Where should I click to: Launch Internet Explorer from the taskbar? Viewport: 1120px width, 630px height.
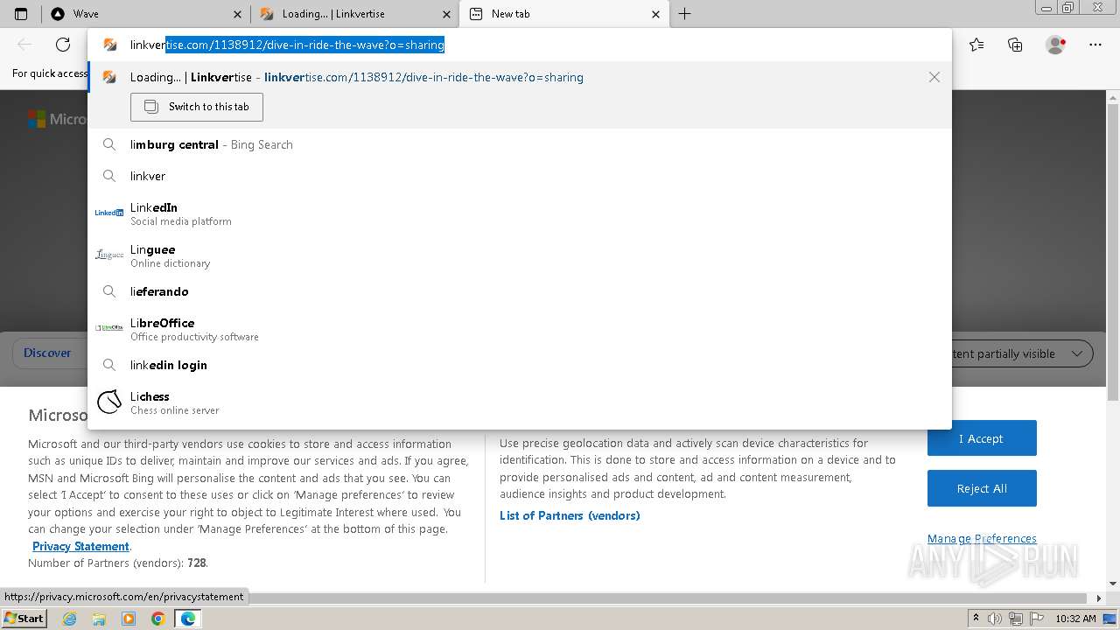coord(70,619)
